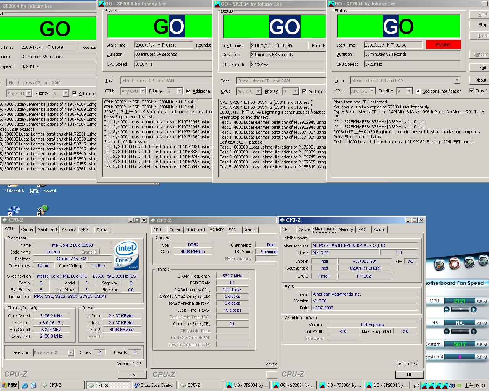Switch to Mainboard tab in Memory CPU-Z window

(x=195, y=230)
